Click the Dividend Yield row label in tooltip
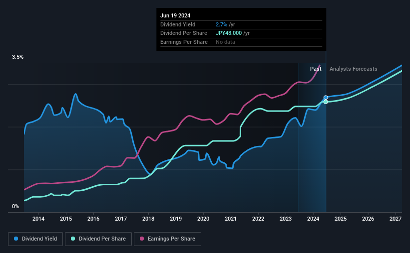Viewport: 410px width, 253px height. (178, 24)
